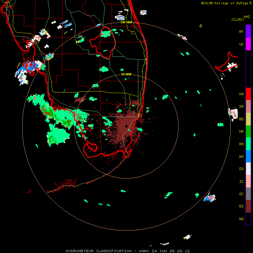Click the BD yellow legend swatch
This screenshot has width=253, height=253.
[x=248, y=119]
